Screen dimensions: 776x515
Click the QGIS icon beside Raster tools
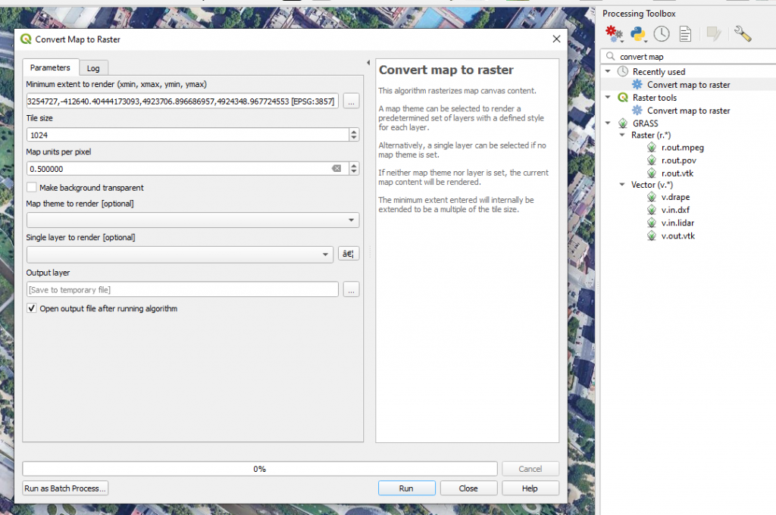(x=623, y=98)
